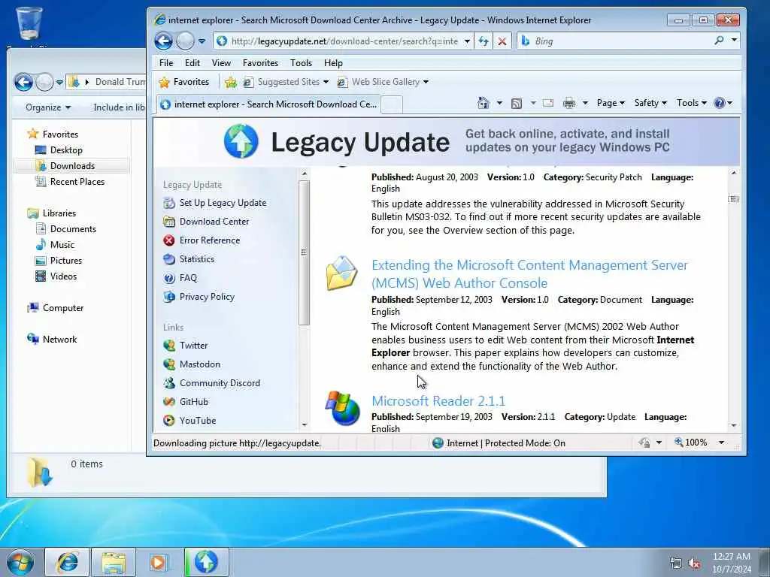Expand the Web Slice Gallery dropdown
The height and width of the screenshot is (577, 770).
(x=426, y=82)
